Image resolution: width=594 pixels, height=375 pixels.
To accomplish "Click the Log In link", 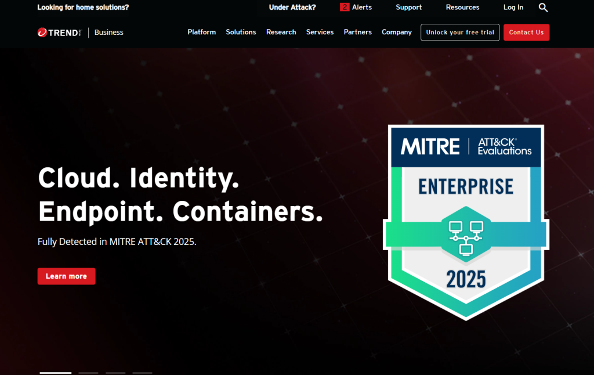I will point(513,8).
